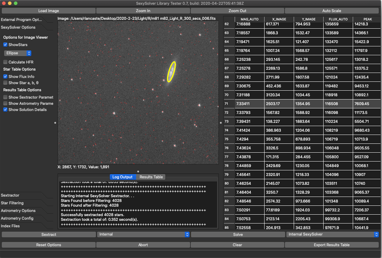Click the splitter handle left of image viewer
Viewport: 382px width, 258px height.
[55, 123]
